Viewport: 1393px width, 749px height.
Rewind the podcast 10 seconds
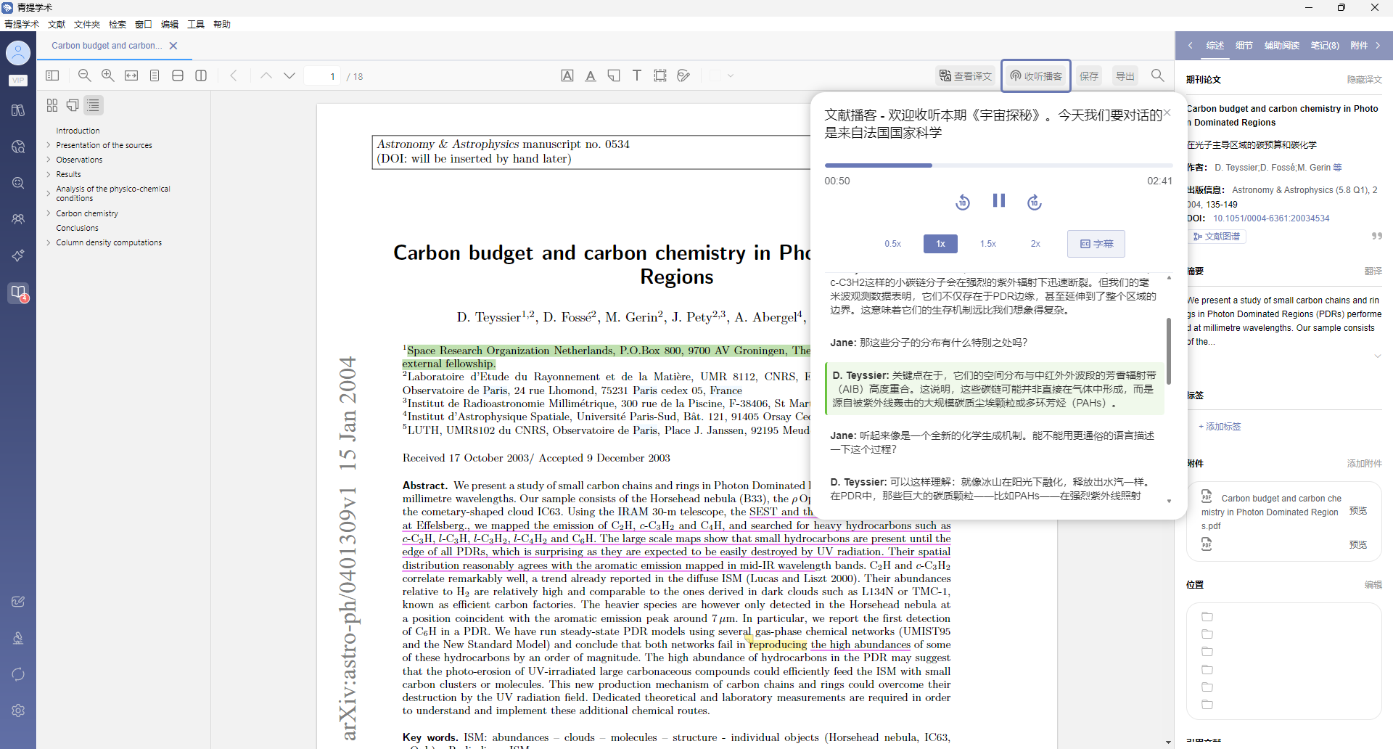pyautogui.click(x=963, y=202)
